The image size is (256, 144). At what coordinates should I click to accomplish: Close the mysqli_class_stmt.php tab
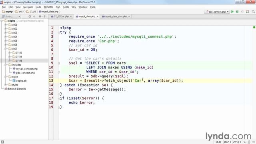coord(129,16)
